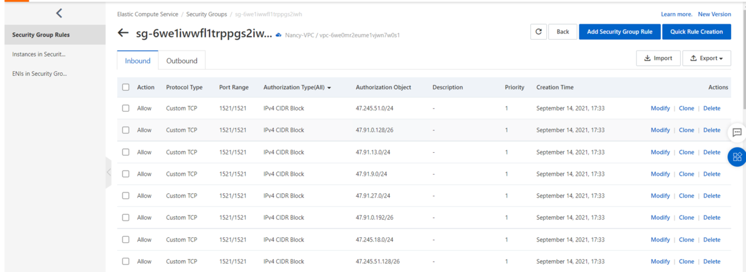Modify the 47.91.0.192/26 rule
Screen dimensions: 746x272
pos(660,217)
